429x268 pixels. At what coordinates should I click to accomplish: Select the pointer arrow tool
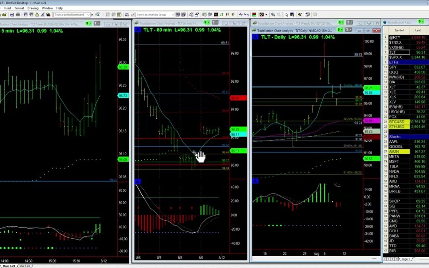coord(286,15)
